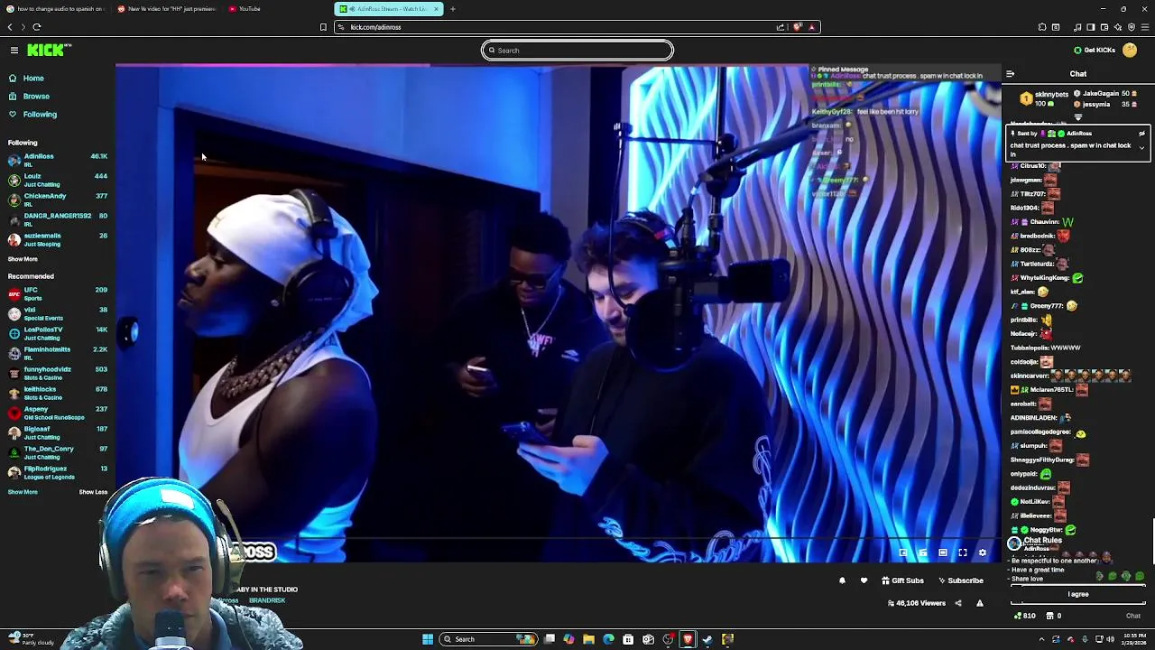Click Get KICKs button
The image size is (1155, 650).
1094,50
